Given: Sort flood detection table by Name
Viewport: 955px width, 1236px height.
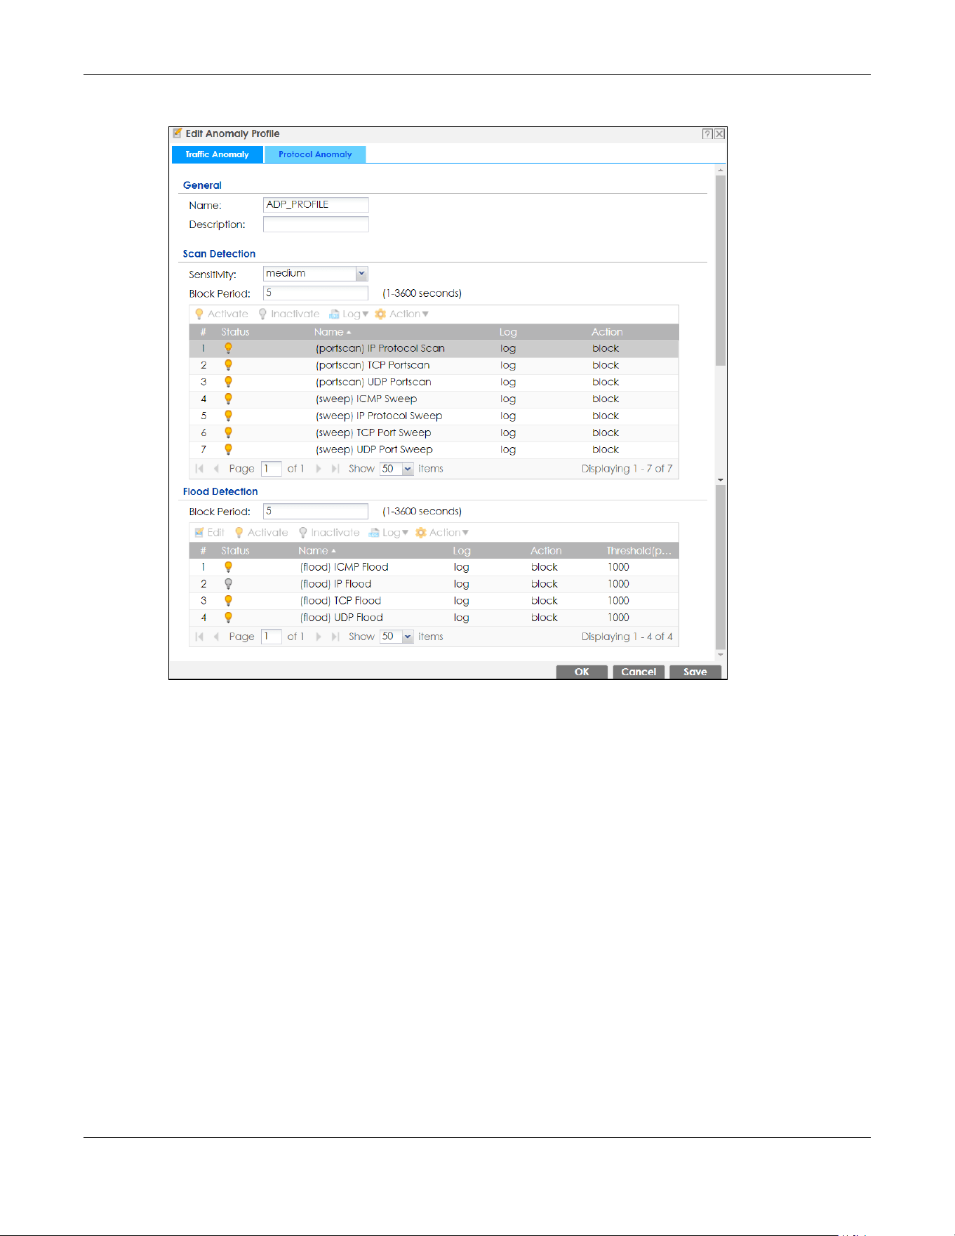Looking at the screenshot, I should click(x=316, y=551).
